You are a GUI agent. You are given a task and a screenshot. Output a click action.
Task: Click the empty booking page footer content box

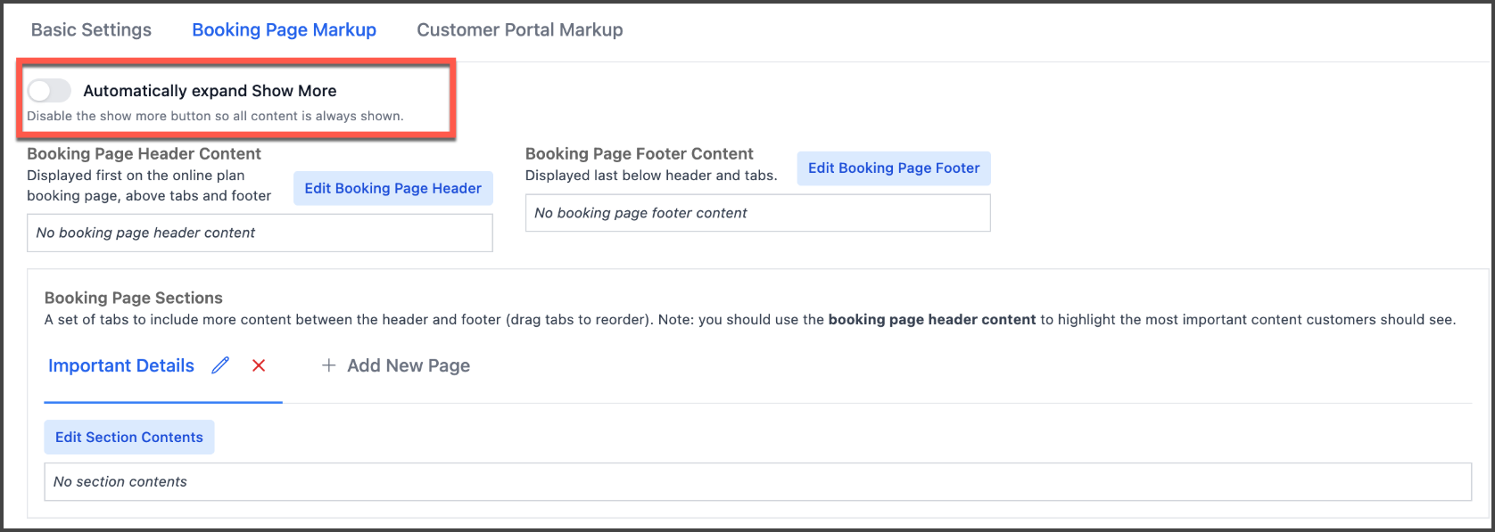tap(757, 213)
